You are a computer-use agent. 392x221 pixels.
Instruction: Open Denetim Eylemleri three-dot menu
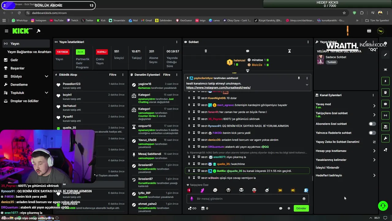point(177,75)
